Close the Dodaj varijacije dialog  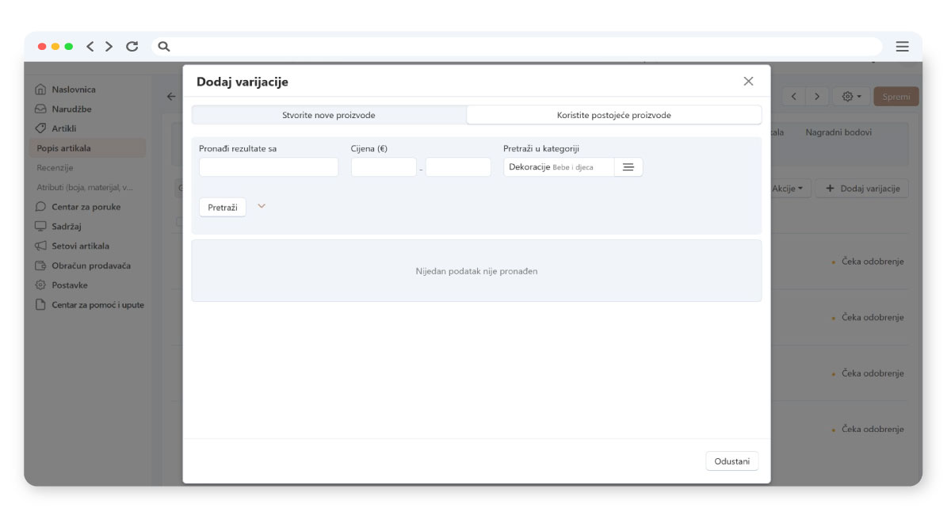point(748,82)
